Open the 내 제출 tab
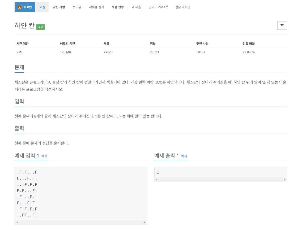Image resolution: width=306 pixels, height=230 pixels. pyautogui.click(x=136, y=7)
